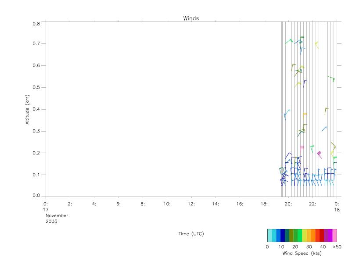Viewport: 363px width, 268px height.
Task: Select the 'November' month label
Action: tap(57, 215)
